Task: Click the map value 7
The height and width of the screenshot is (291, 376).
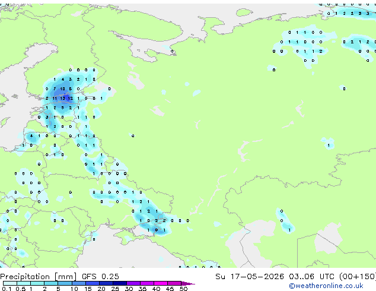Action: [x=55, y=89]
